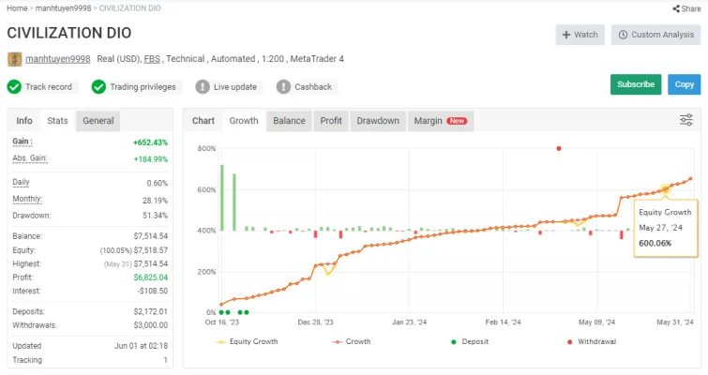Open Custom Analysis
Viewport: 708px width, 375px height.
coord(655,35)
